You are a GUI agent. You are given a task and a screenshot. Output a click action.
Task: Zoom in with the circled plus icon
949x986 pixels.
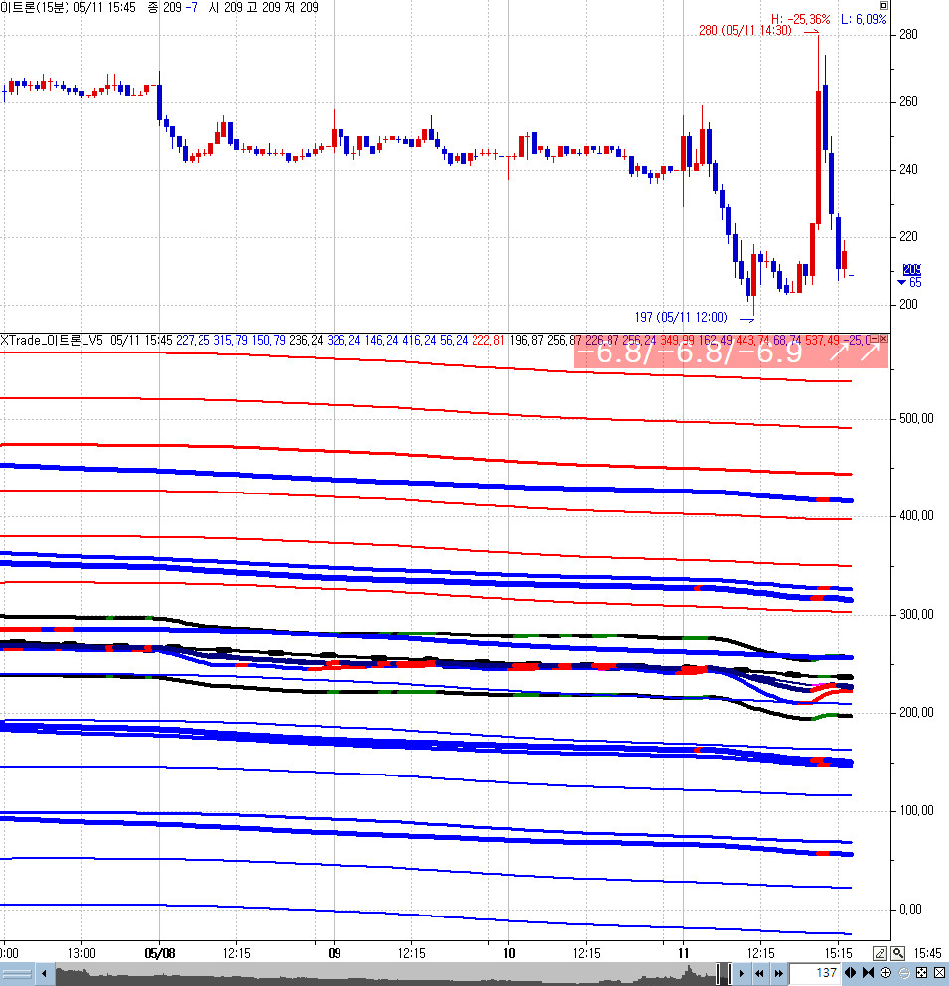pos(885,974)
